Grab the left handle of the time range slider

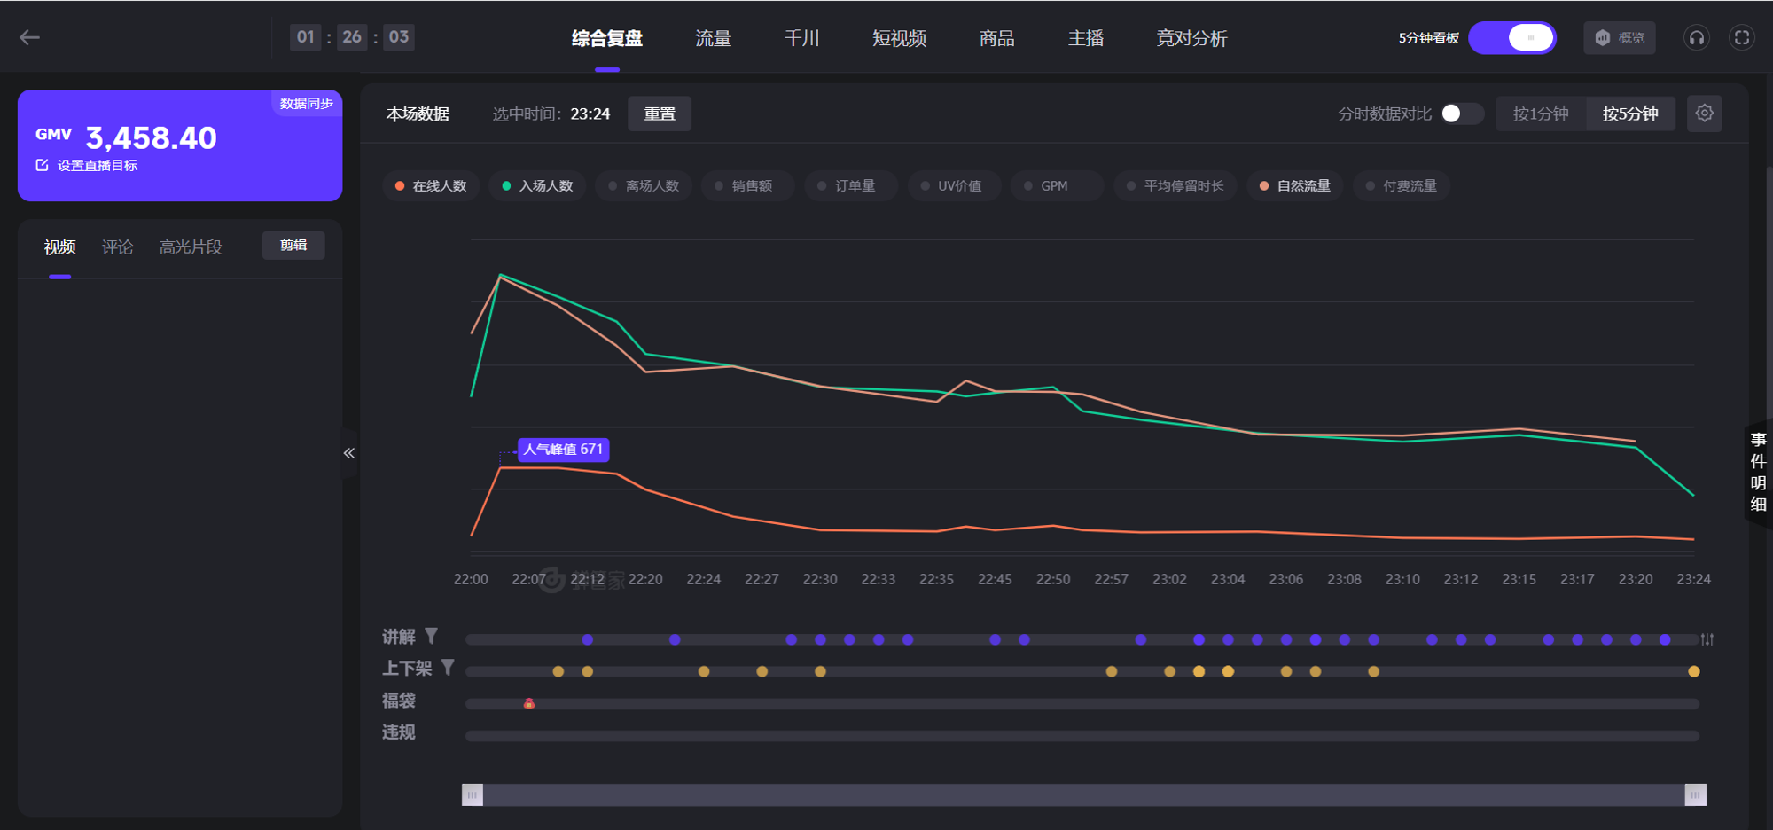point(473,795)
